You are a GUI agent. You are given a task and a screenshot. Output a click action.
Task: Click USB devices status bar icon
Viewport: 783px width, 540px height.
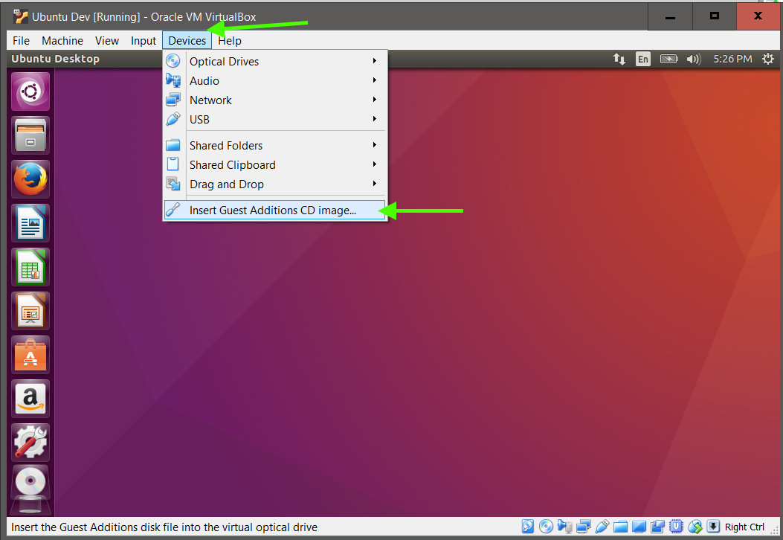602,527
